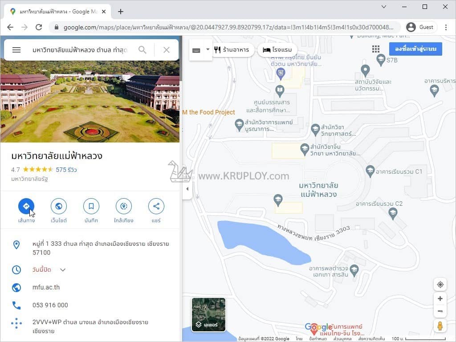The height and width of the screenshot is (342, 456).
Task: Clear the search box with the X
Action: (x=167, y=50)
